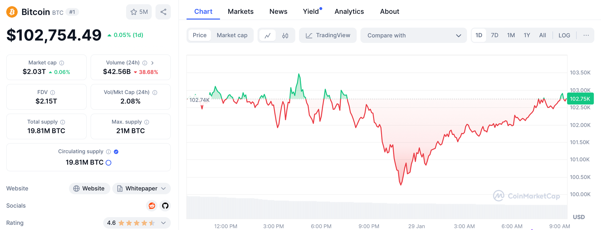
Task: Click the Bitcoin logo icon
Action: pos(12,12)
